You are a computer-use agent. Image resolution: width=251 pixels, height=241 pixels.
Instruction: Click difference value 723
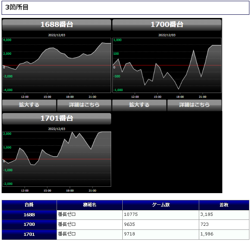[204, 224]
